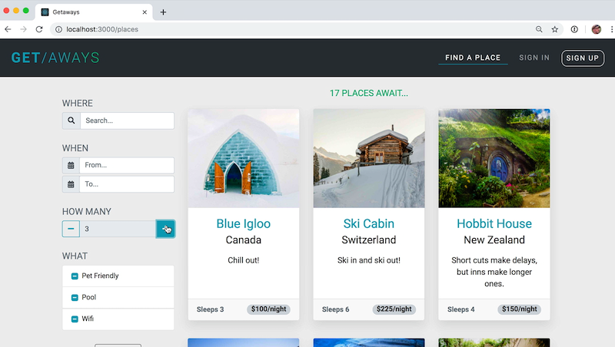This screenshot has width=615, height=347.
Task: Click the Ski Cabin title link
Action: (x=369, y=223)
